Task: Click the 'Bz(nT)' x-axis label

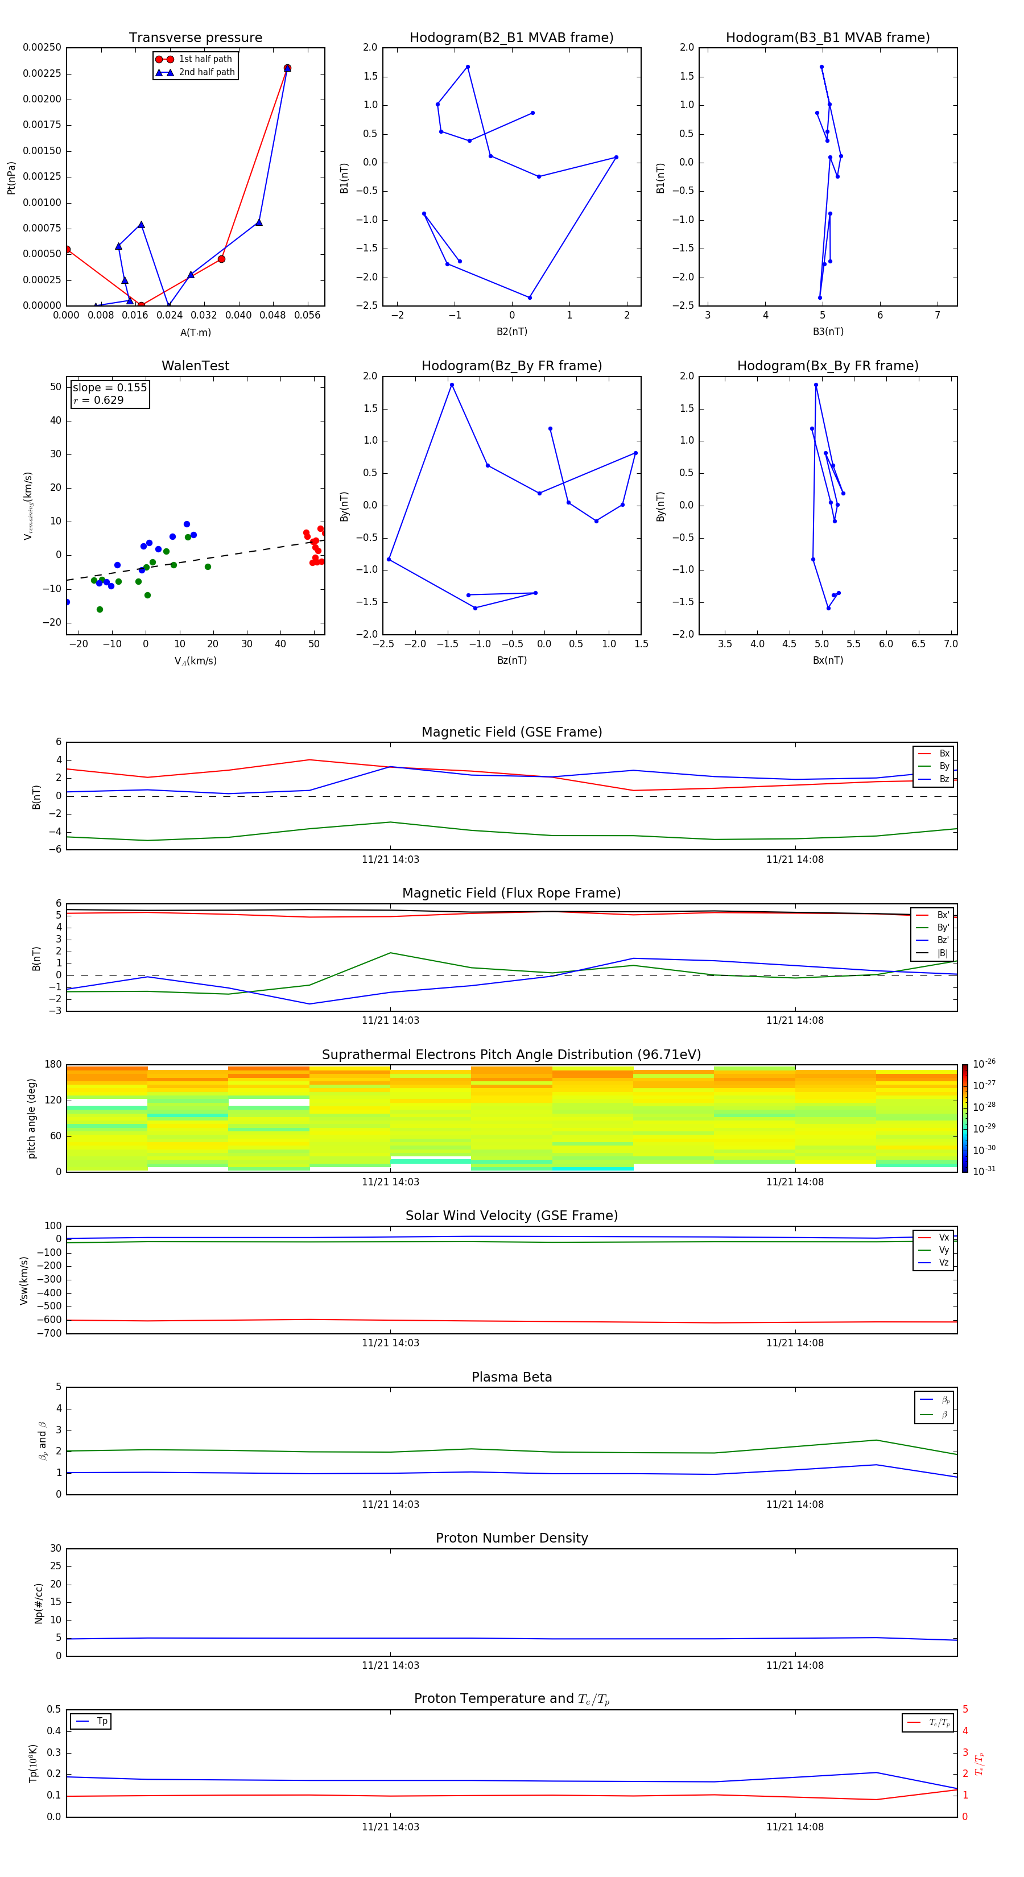Action: 511,660
